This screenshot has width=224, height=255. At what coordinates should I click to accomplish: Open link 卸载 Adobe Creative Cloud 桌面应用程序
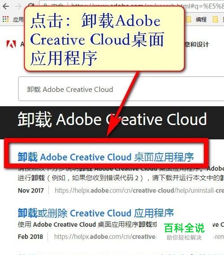click(106, 157)
